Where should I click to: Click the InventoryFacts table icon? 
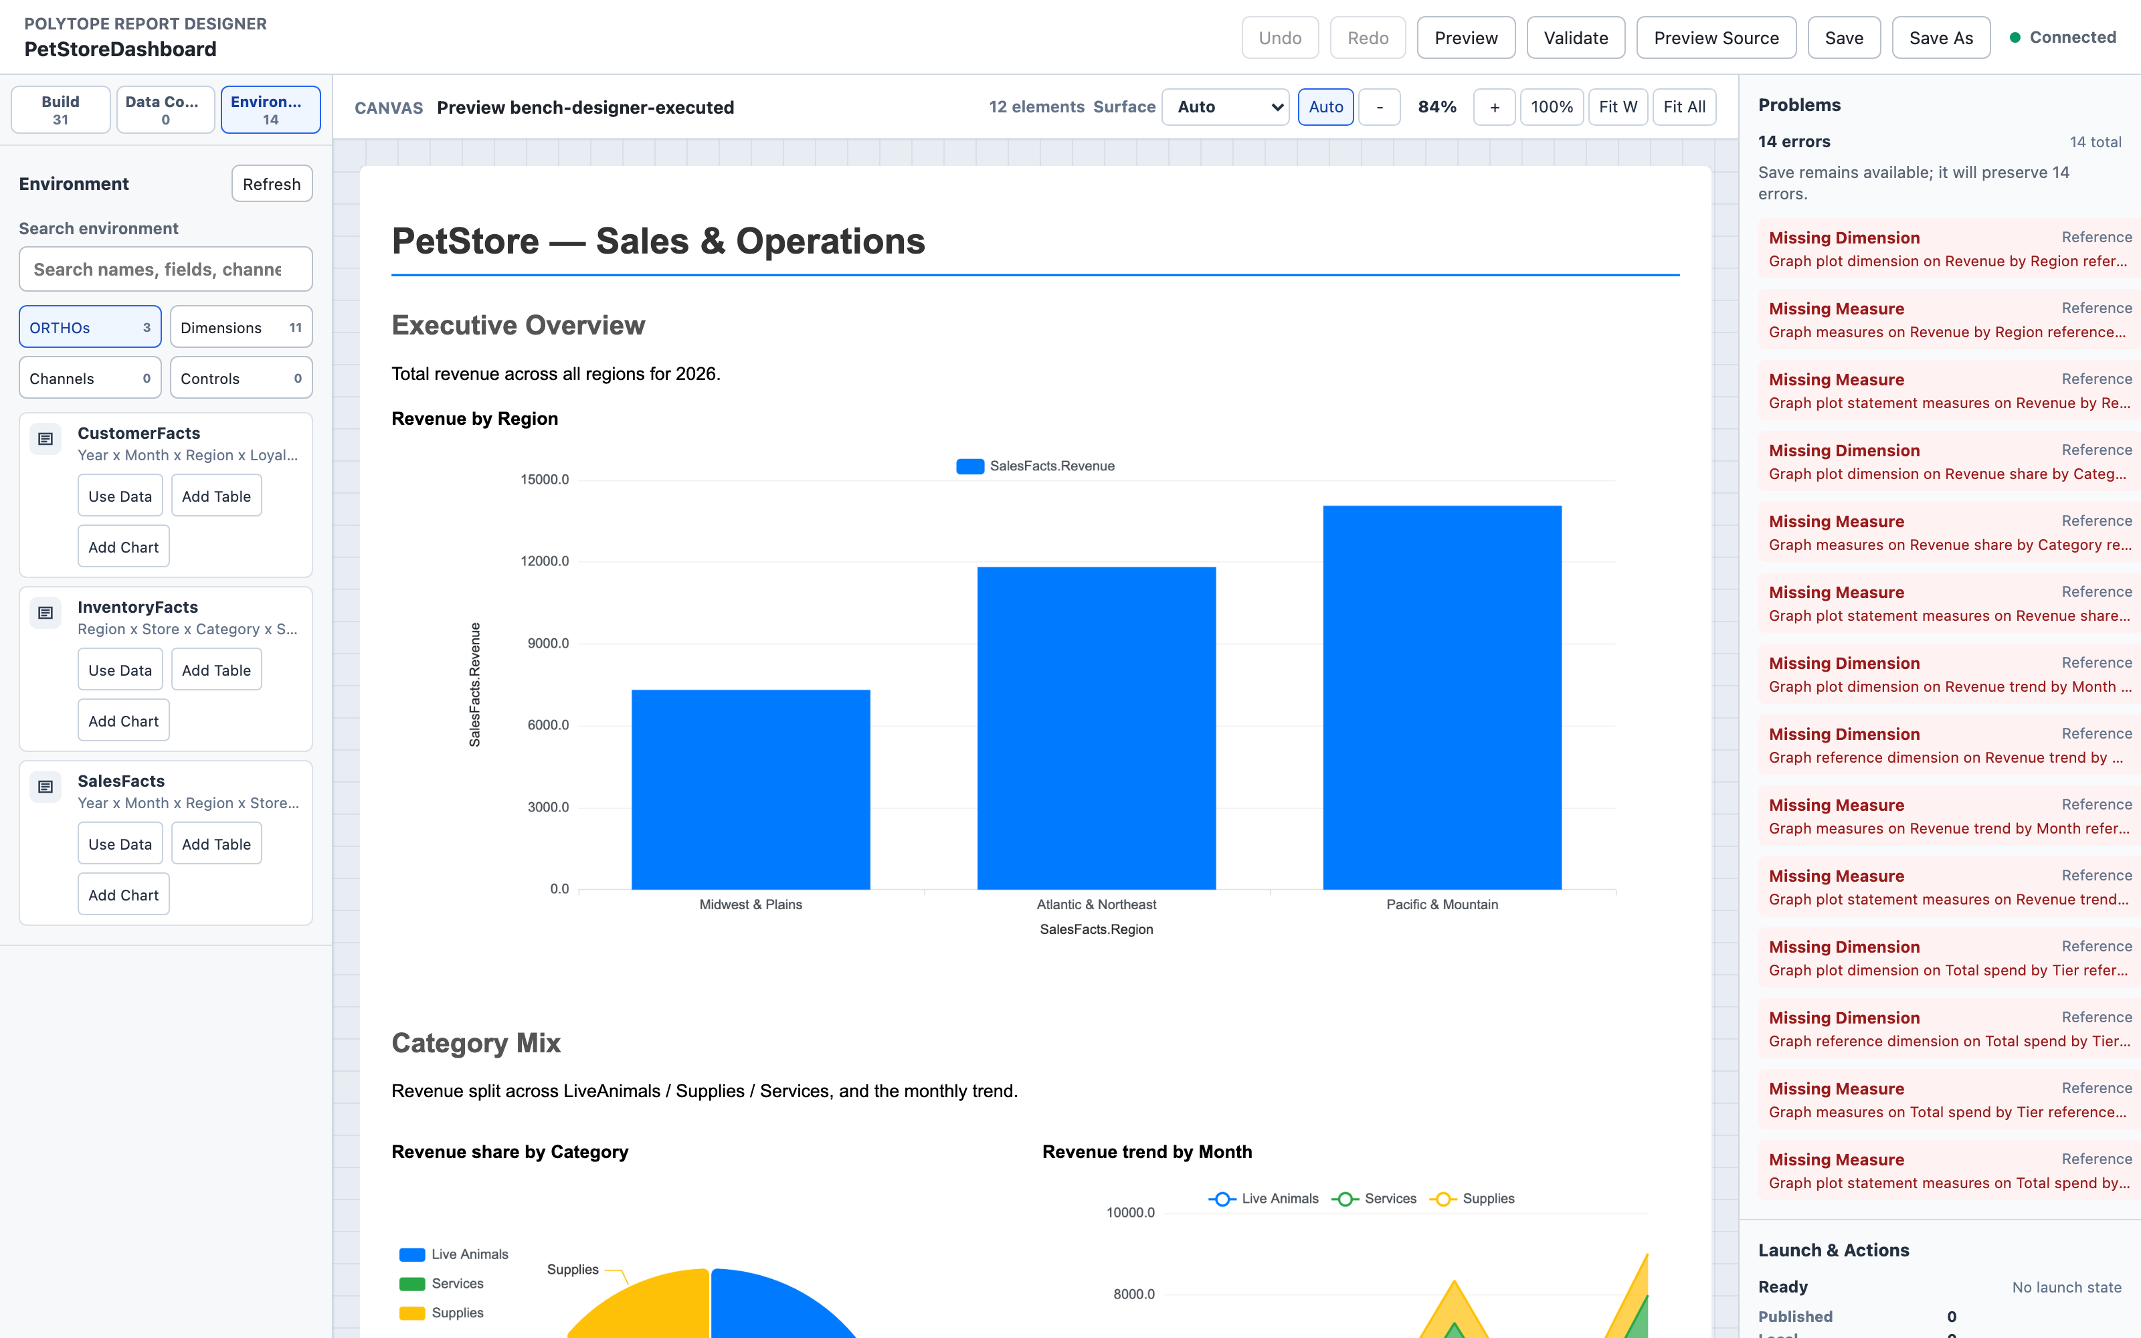45,613
